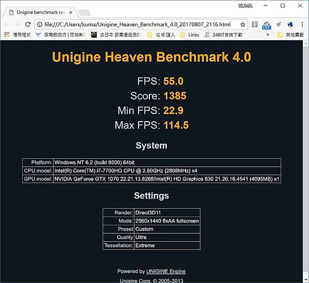Open the UNIGINE Engine link

166,271
